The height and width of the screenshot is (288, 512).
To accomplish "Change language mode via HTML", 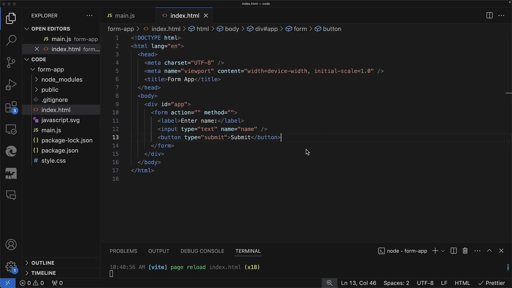I will [462, 283].
